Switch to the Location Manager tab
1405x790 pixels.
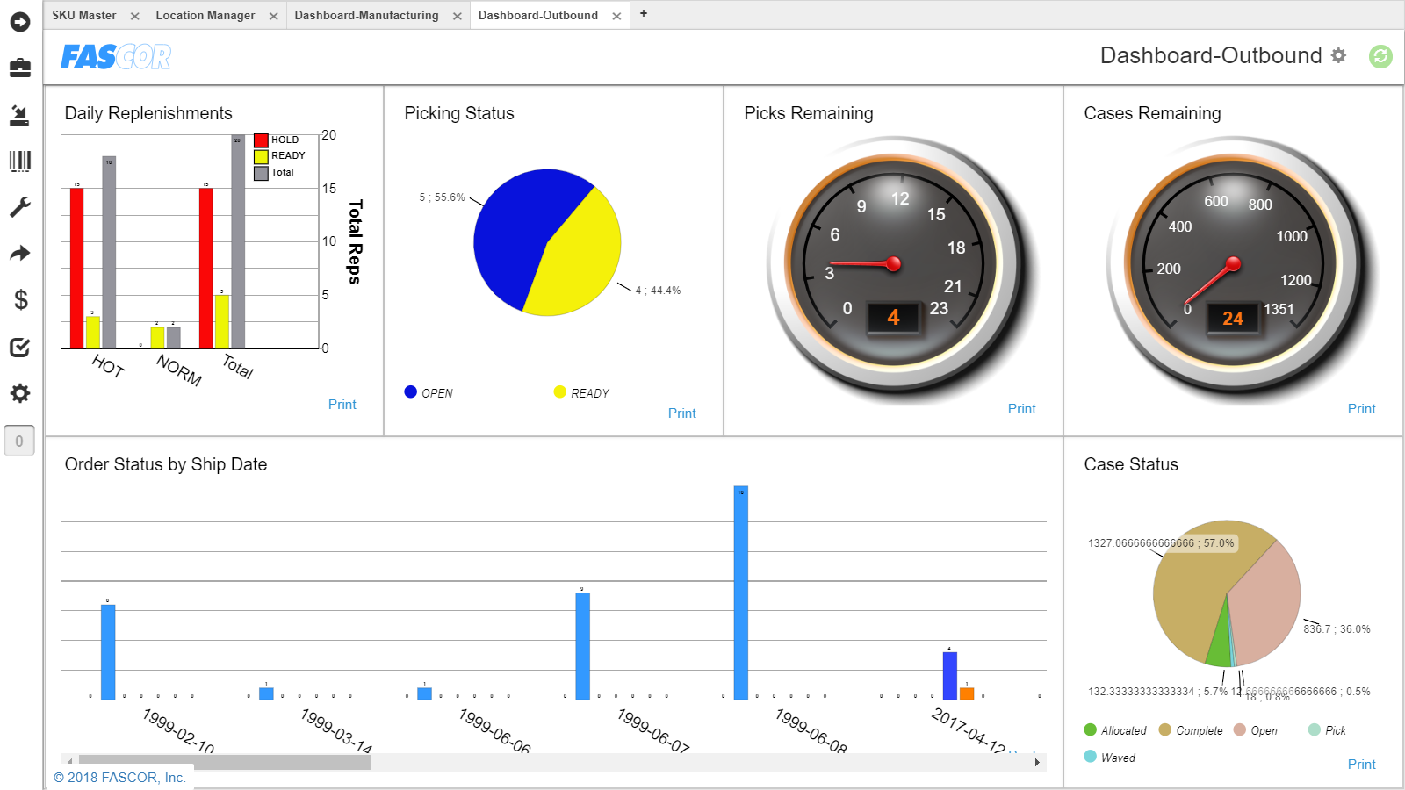pyautogui.click(x=204, y=15)
